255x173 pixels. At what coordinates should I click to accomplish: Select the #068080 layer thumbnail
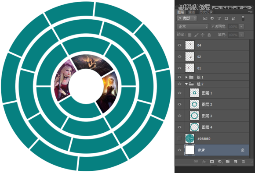click(190, 138)
